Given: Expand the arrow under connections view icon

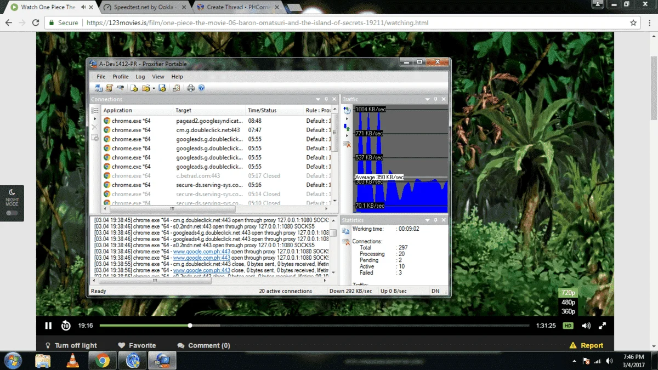Looking at the screenshot, I should coord(95,118).
